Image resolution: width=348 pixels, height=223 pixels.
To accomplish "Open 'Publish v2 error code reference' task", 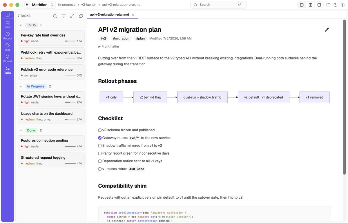I will coord(51,72).
